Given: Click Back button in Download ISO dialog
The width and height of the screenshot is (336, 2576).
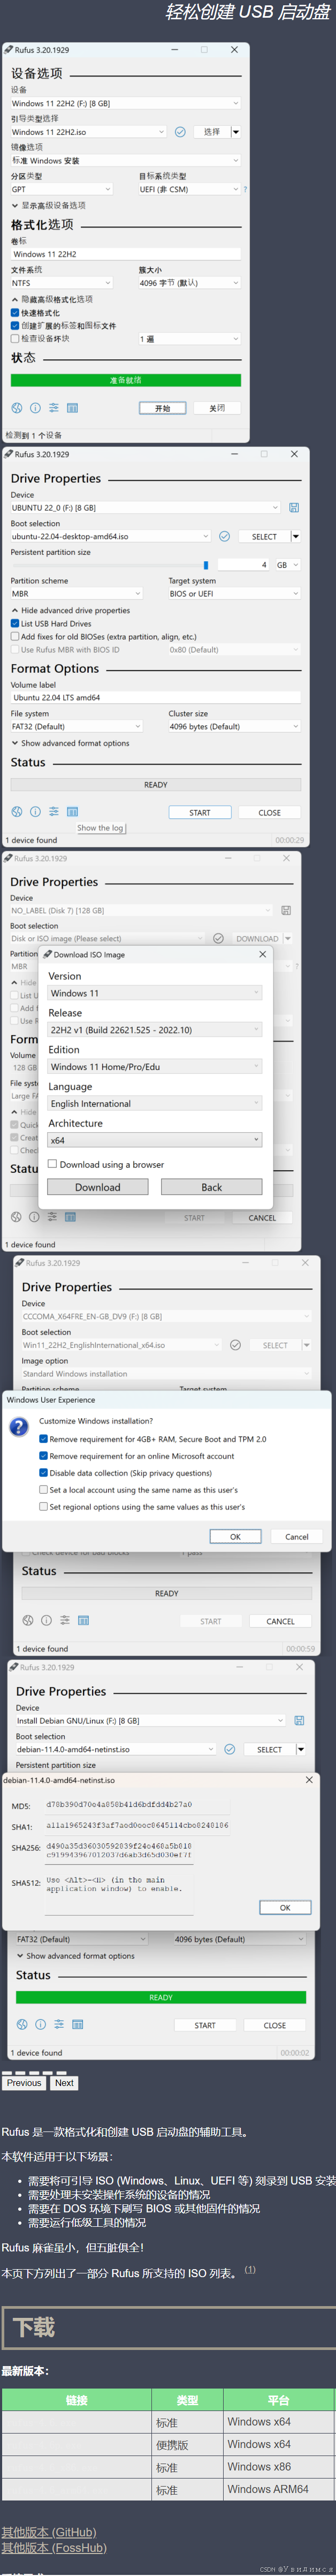Looking at the screenshot, I should pos(212,1187).
